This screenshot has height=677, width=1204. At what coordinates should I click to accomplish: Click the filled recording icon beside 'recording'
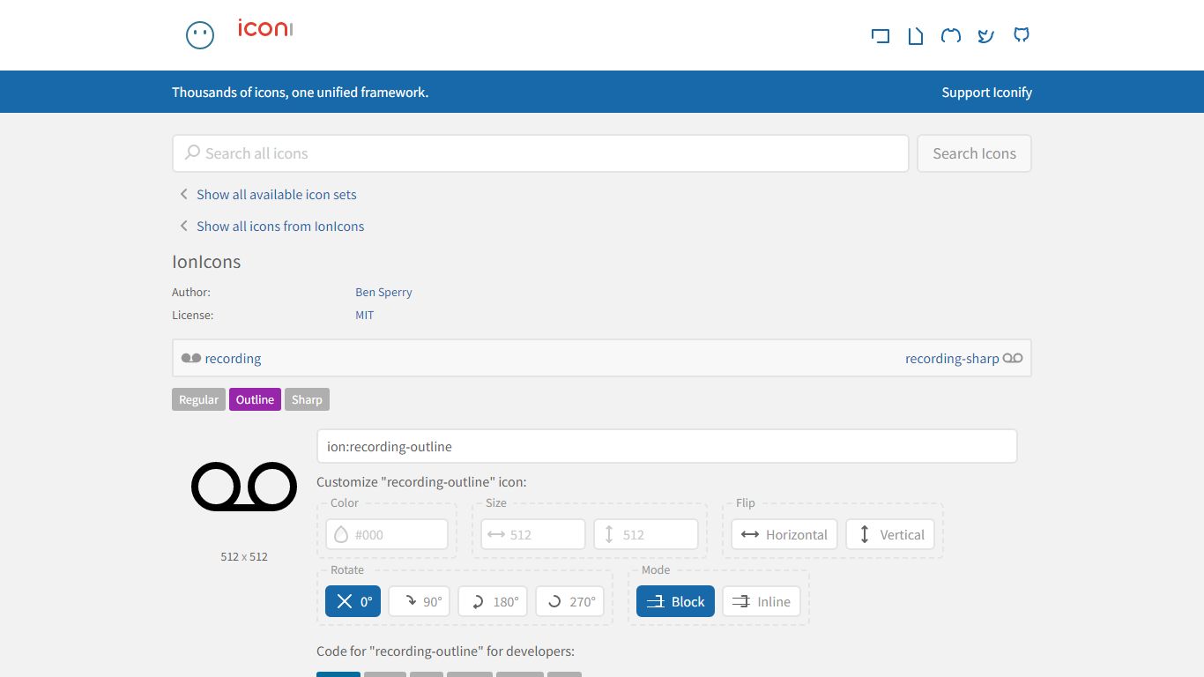coord(191,358)
